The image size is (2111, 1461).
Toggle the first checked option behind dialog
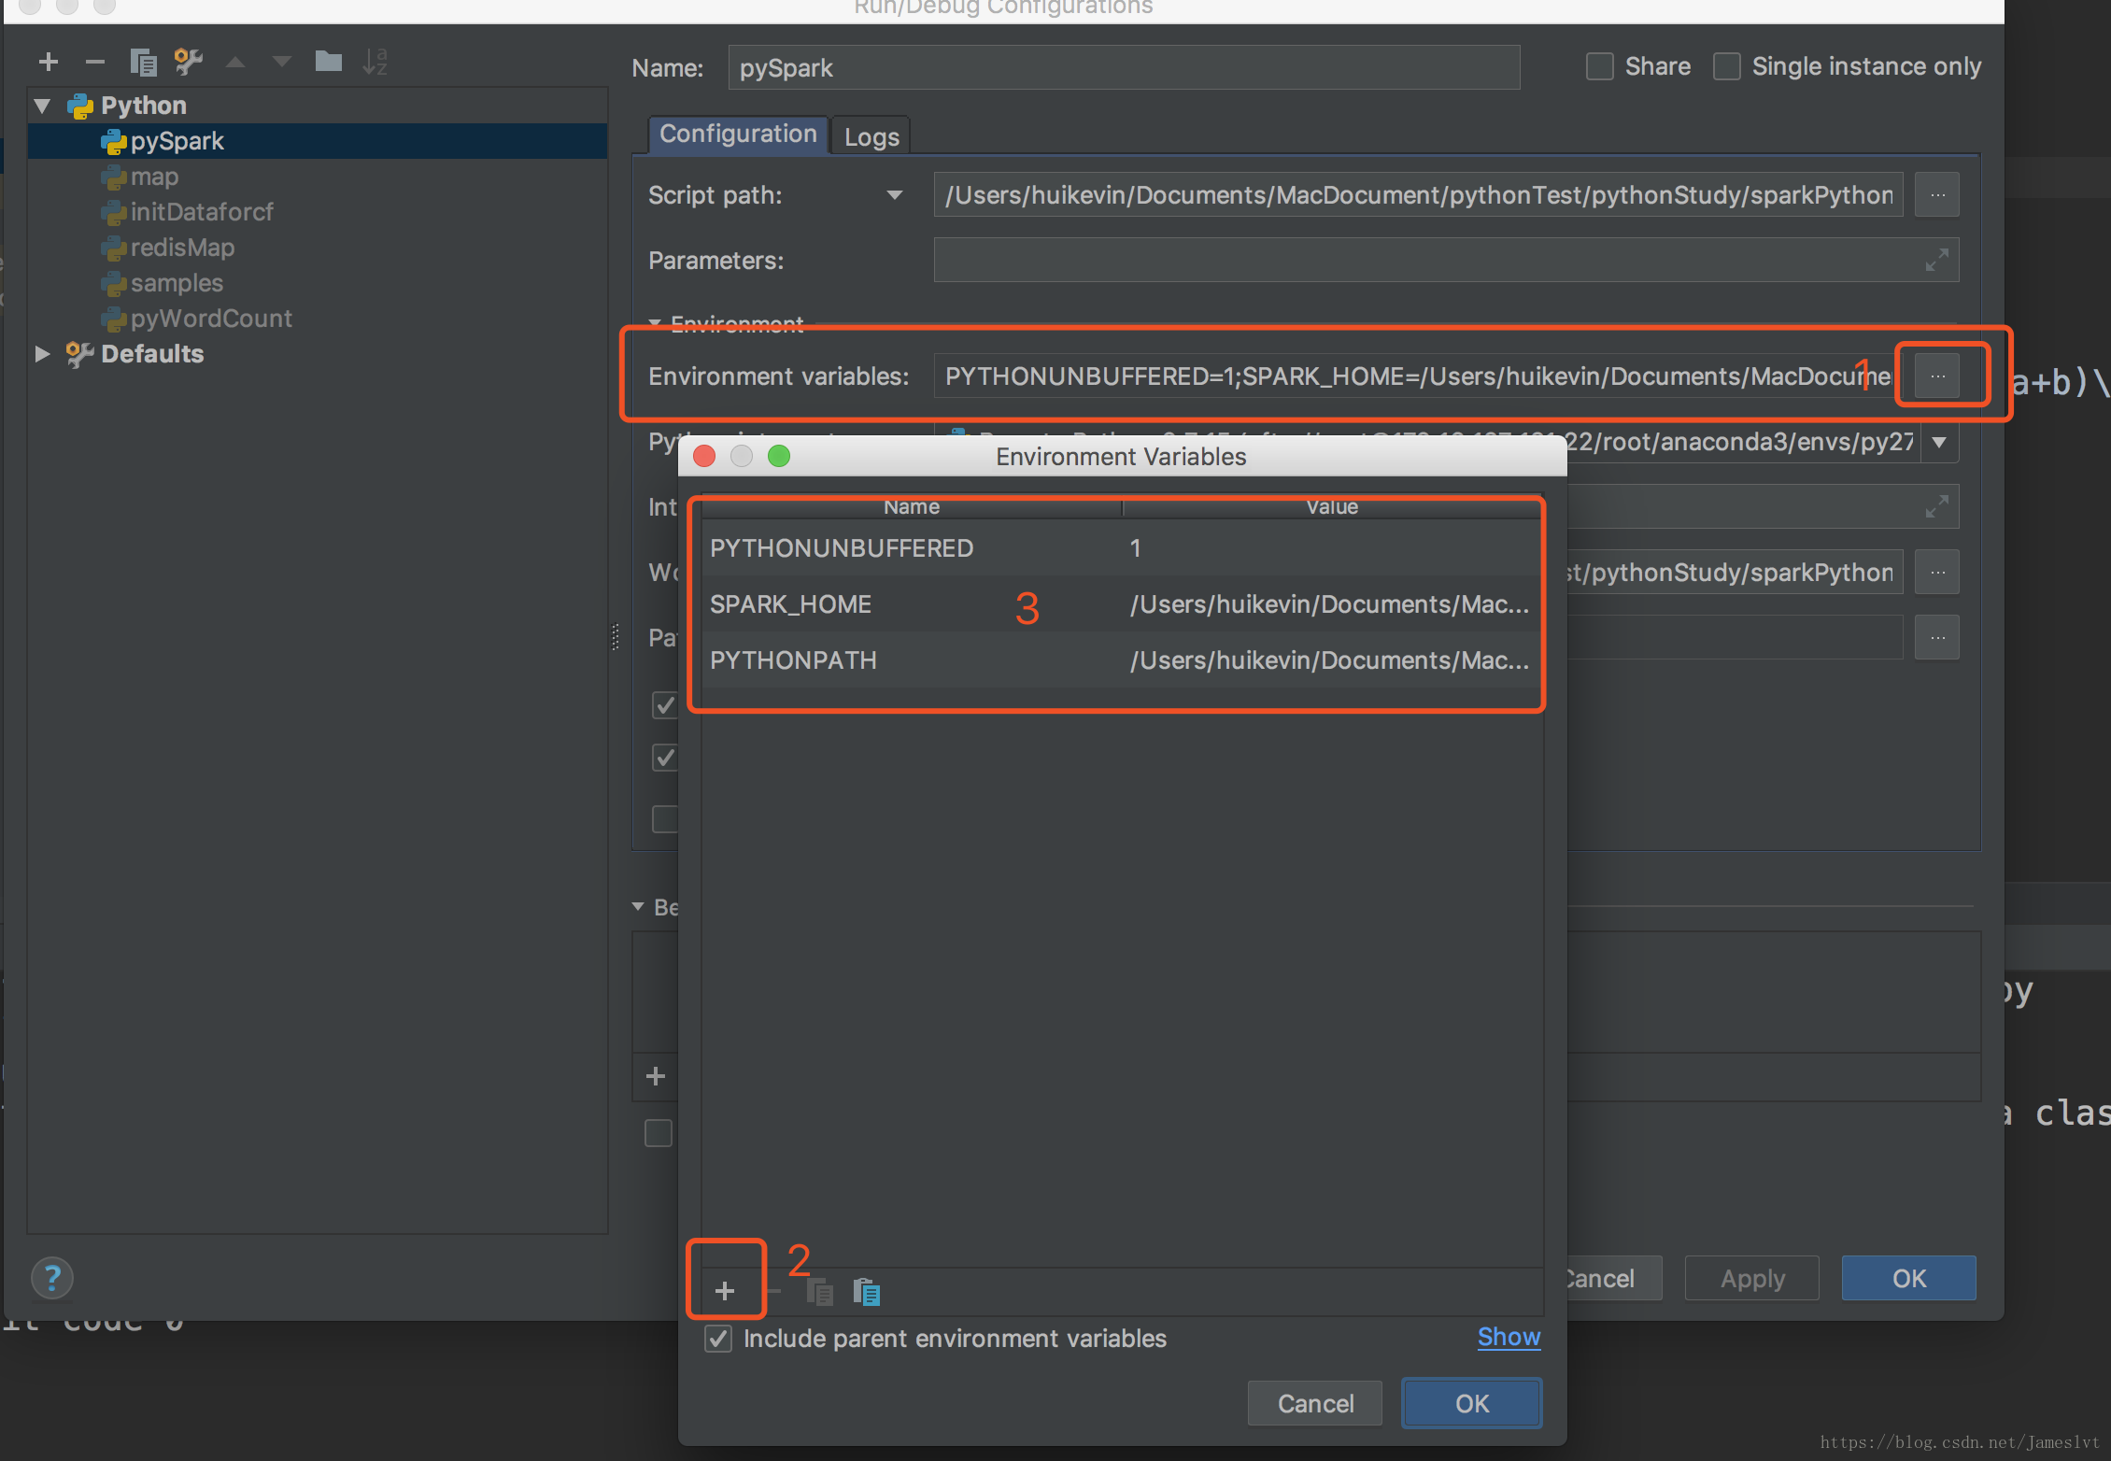click(664, 704)
